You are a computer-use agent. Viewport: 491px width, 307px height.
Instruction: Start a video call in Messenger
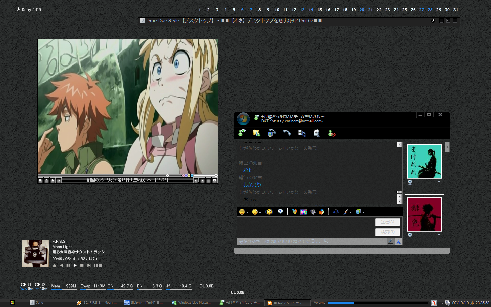pyautogui.click(x=271, y=133)
